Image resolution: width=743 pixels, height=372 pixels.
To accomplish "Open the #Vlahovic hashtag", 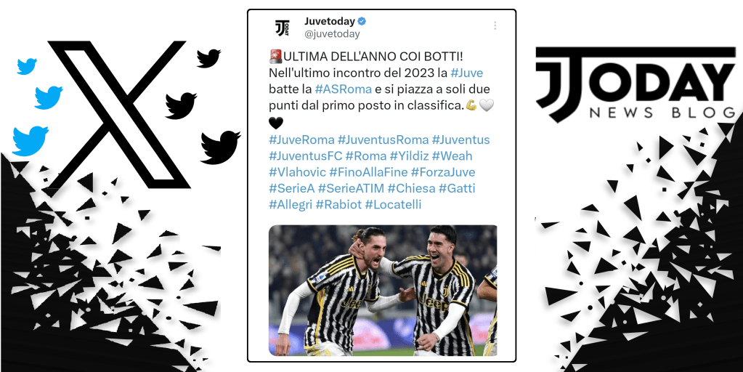I will 297,172.
